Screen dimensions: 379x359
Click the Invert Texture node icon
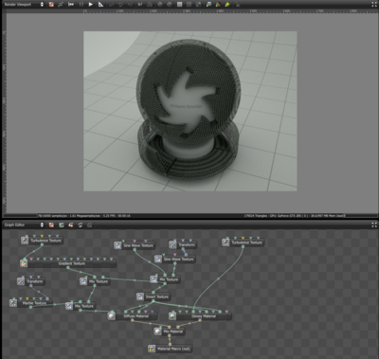click(140, 296)
